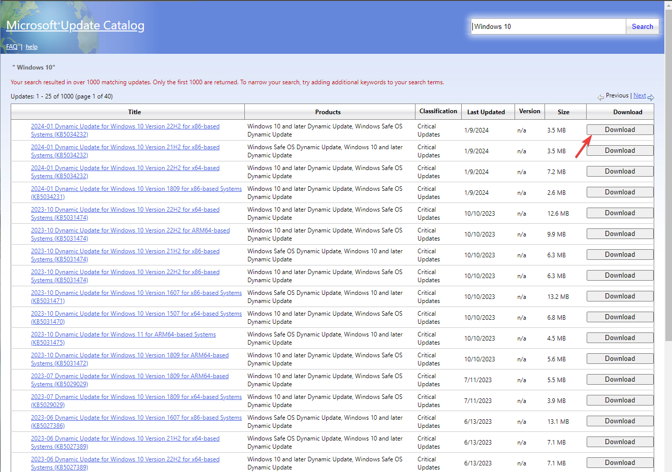The image size is (672, 472).
Task: Click the '6.8 MB' size cell
Action: click(556, 318)
